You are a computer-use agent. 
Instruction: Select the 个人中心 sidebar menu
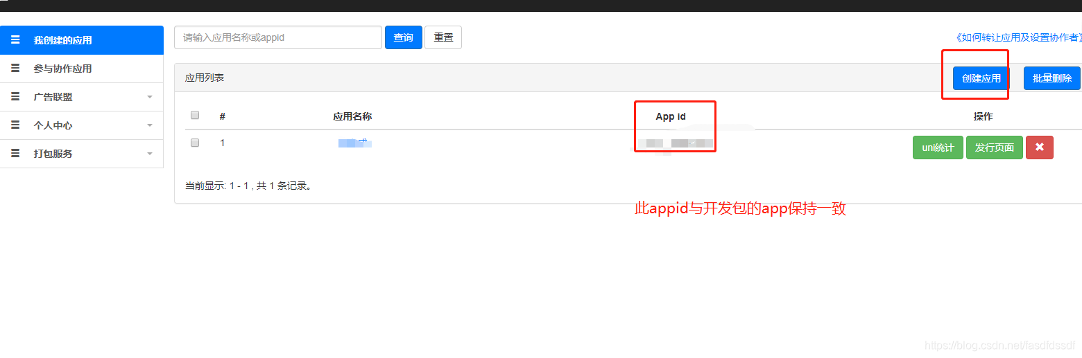pos(82,125)
